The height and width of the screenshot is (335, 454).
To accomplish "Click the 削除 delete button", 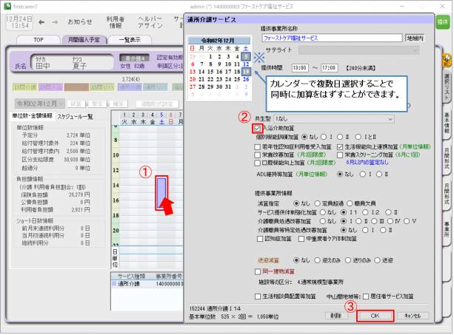I will click(338, 315).
